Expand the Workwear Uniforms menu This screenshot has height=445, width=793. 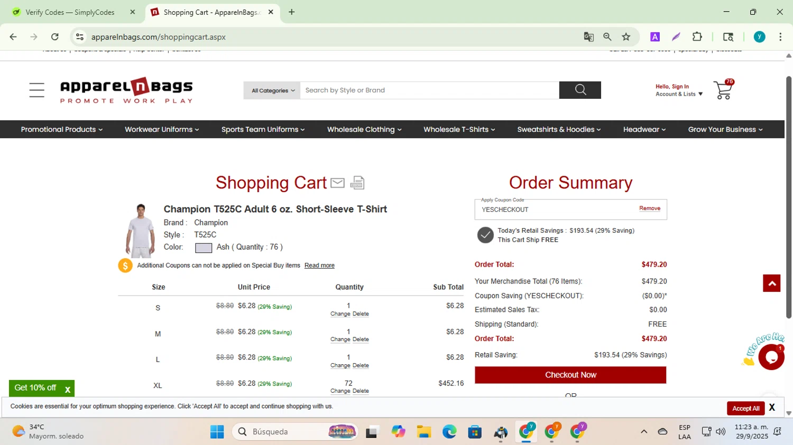(162, 129)
